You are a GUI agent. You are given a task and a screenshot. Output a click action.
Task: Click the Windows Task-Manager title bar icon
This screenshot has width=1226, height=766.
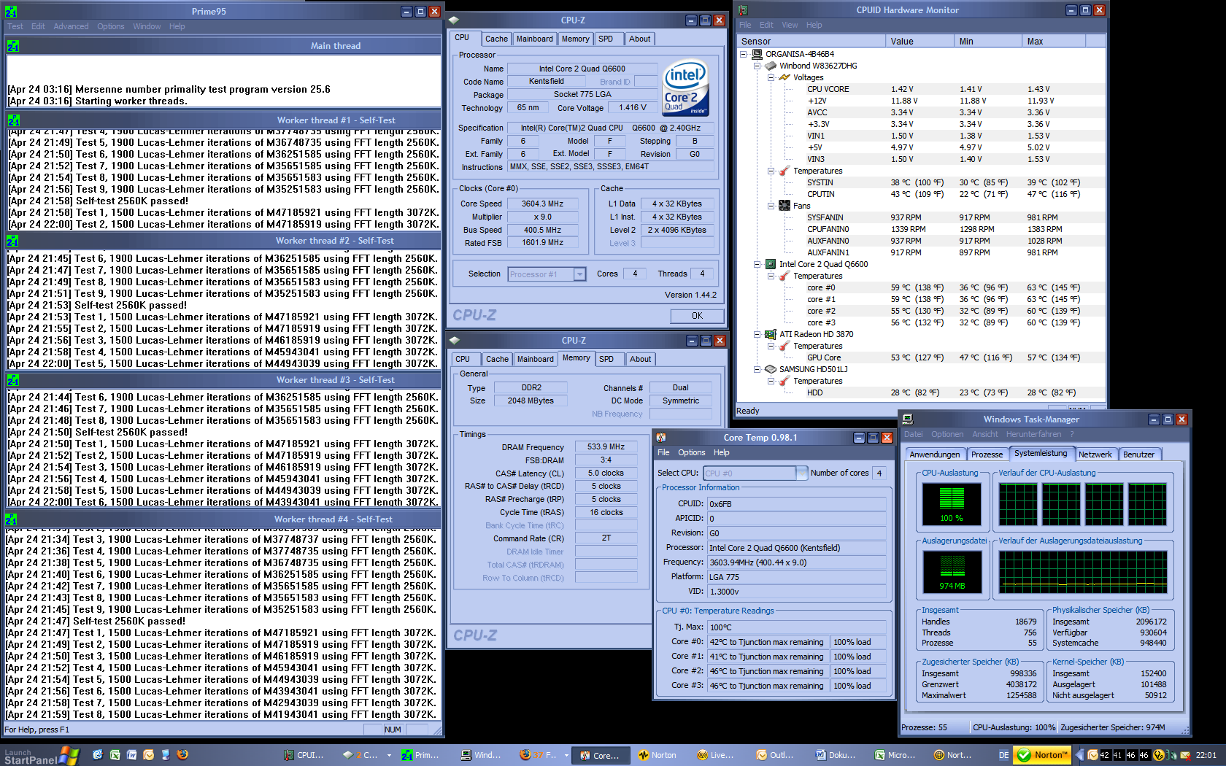(908, 419)
